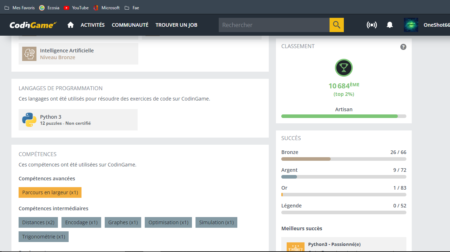Open the Ecosia bookmark
The width and height of the screenshot is (450, 252).
(x=49, y=7)
